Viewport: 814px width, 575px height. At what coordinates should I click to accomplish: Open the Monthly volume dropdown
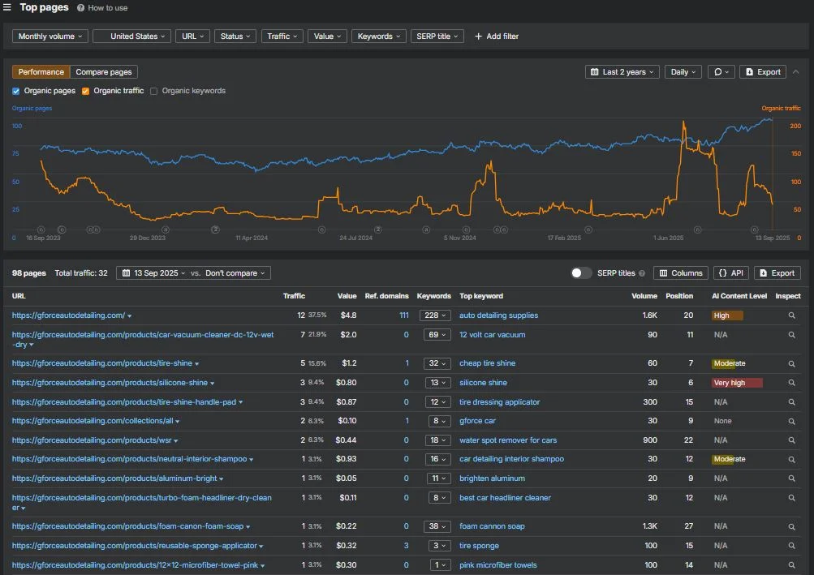[x=50, y=36]
